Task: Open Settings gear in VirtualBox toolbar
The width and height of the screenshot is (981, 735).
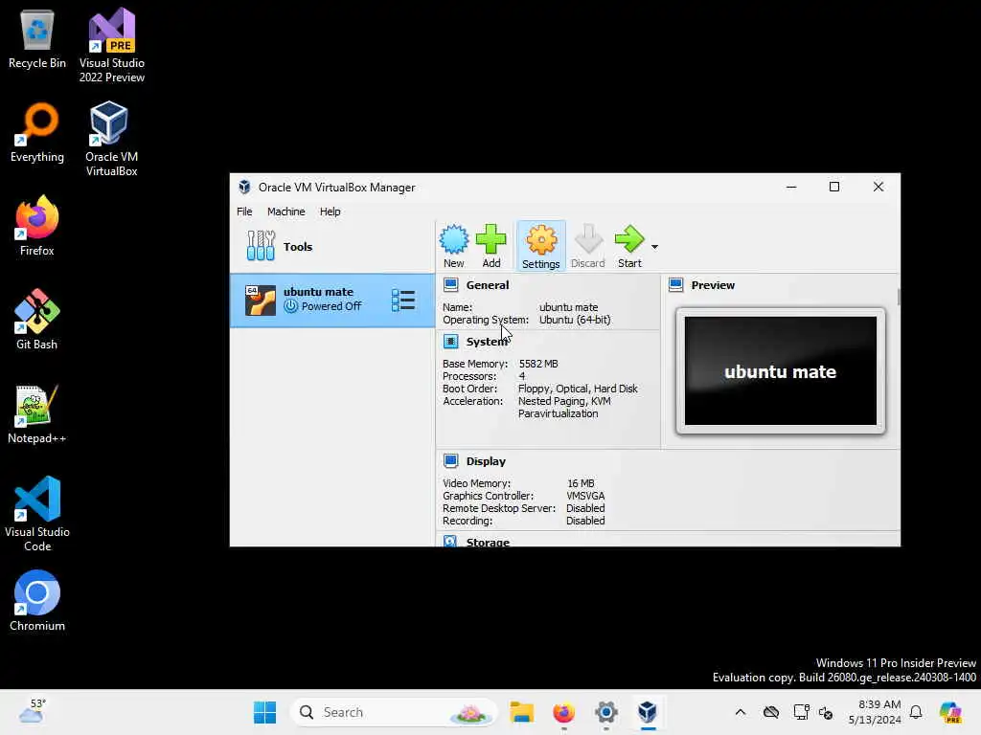Action: point(541,246)
